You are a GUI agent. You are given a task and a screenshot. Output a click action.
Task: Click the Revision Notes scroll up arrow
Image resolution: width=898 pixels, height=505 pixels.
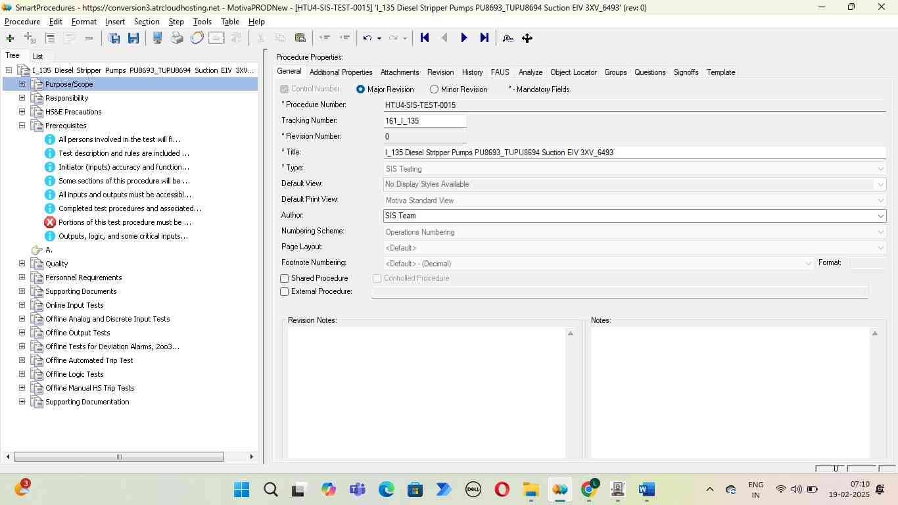click(570, 334)
